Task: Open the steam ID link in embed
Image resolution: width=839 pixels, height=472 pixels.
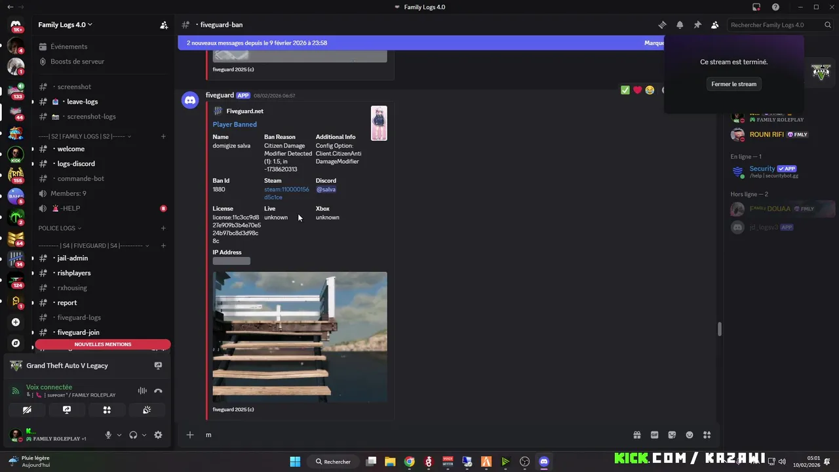Action: tap(286, 193)
